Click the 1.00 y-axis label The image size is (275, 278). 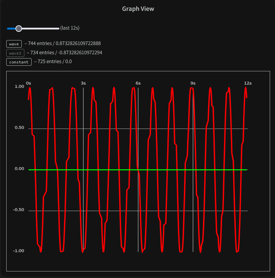point(19,87)
